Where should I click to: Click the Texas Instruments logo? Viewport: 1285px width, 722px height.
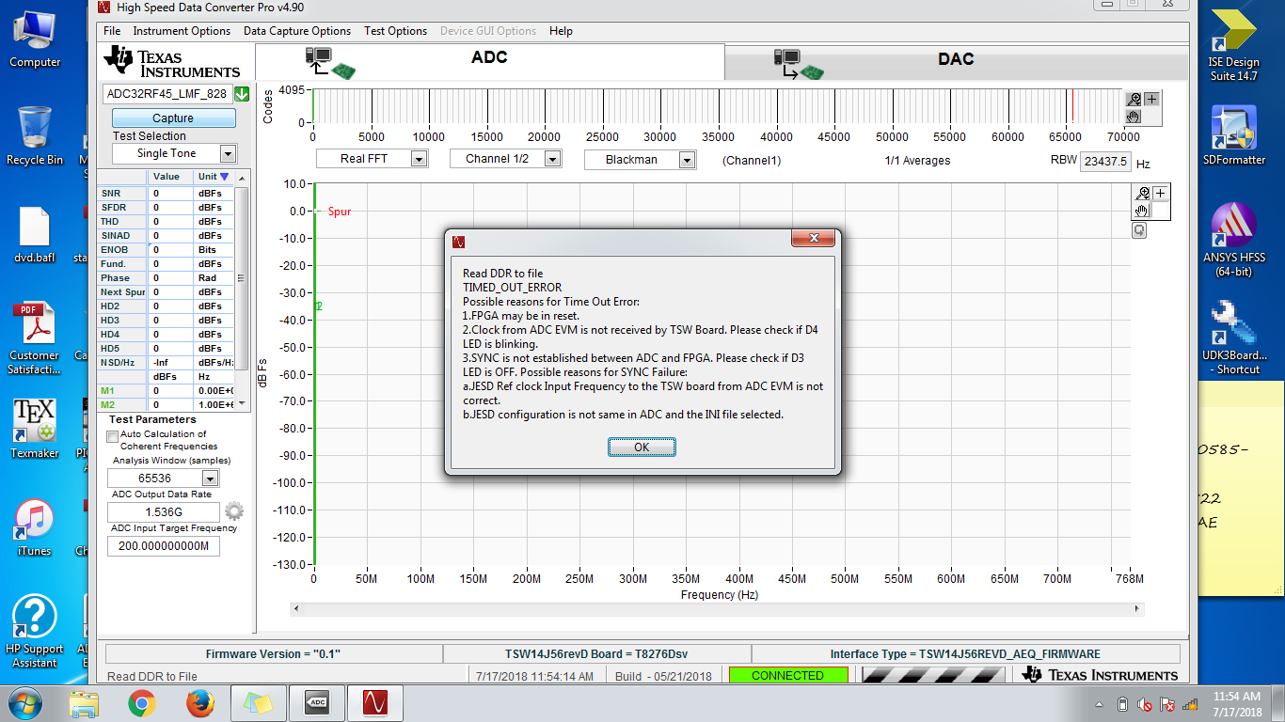[173, 63]
